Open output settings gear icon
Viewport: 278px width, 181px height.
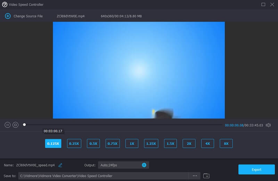click(144, 165)
